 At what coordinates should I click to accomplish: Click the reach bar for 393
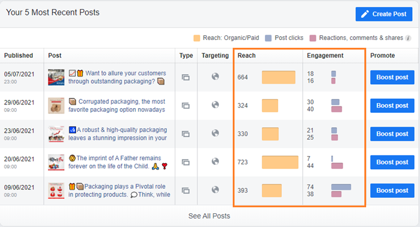[272, 191]
